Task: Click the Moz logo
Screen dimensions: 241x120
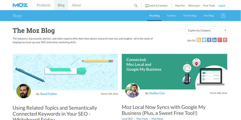Action: point(20,5)
